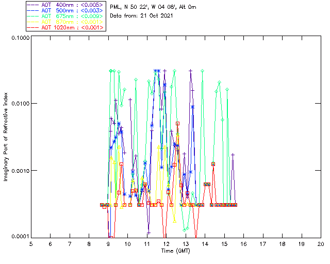The height and width of the screenshot is (264, 330).
Task: Click the 0.1000 y-axis label
Action: 21,38
